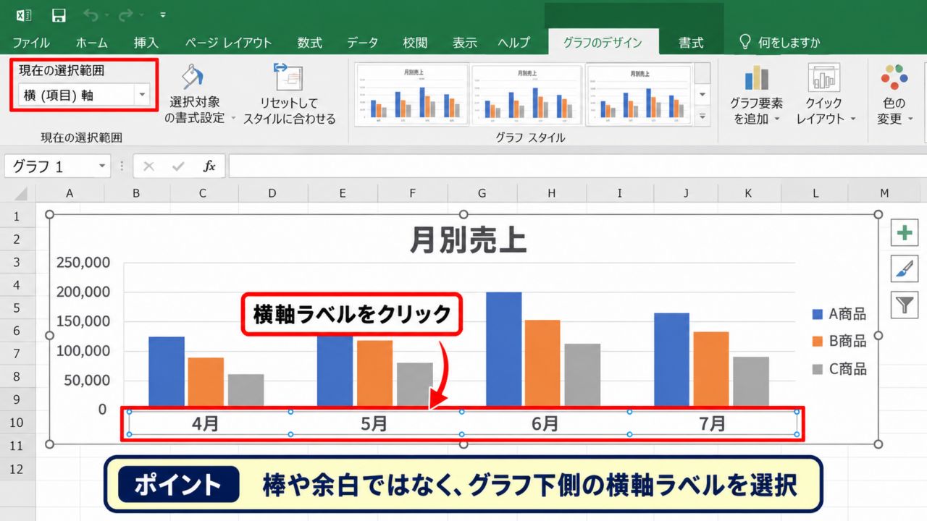This screenshot has width=927, height=521.
Task: Click the Select All corner triangle
Action: click(x=21, y=193)
